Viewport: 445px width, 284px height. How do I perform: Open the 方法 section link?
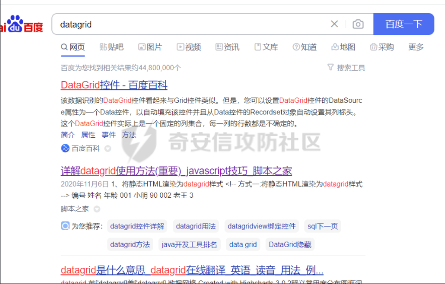tap(129, 135)
